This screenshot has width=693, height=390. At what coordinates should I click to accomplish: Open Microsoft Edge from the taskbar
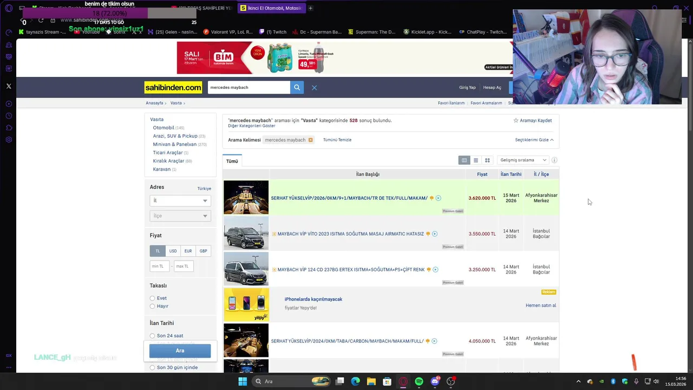[x=355, y=381]
